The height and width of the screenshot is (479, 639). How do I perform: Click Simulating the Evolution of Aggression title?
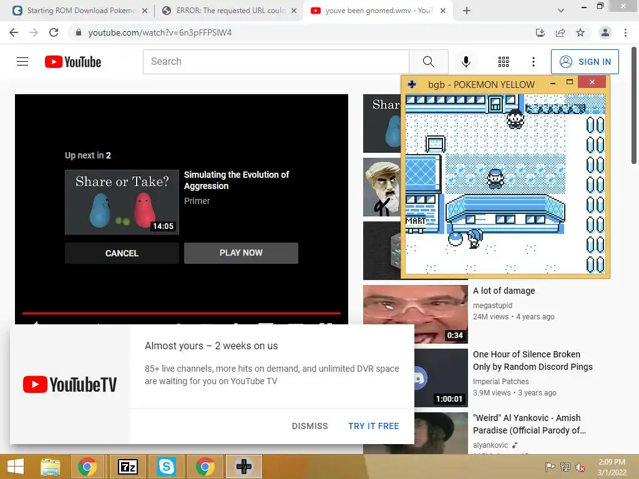click(x=237, y=180)
